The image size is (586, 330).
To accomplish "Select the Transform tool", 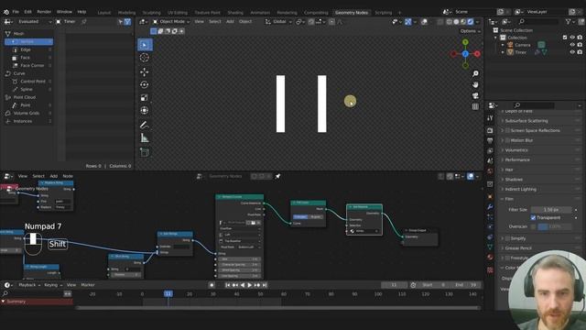I will coord(145,110).
